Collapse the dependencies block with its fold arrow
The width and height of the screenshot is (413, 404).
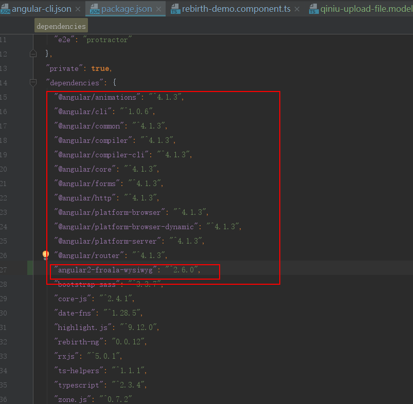pos(33,82)
